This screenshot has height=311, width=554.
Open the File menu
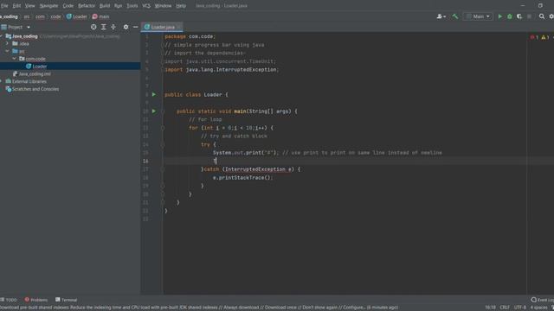pos(4,6)
